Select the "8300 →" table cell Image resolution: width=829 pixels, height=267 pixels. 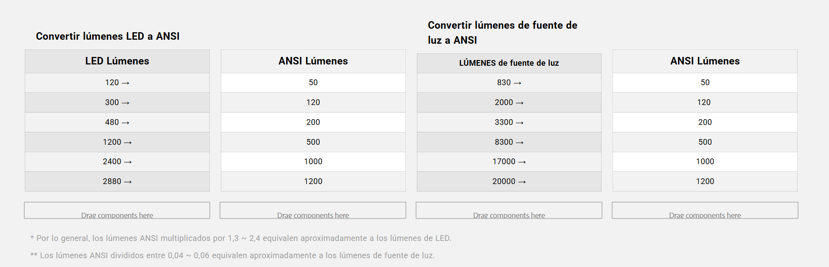tap(509, 142)
